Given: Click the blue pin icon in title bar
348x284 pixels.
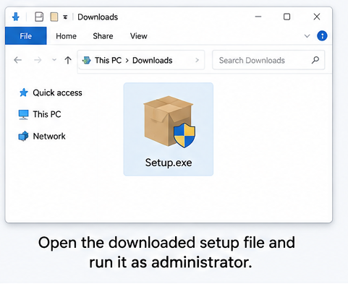Looking at the screenshot, I should 16,17.
